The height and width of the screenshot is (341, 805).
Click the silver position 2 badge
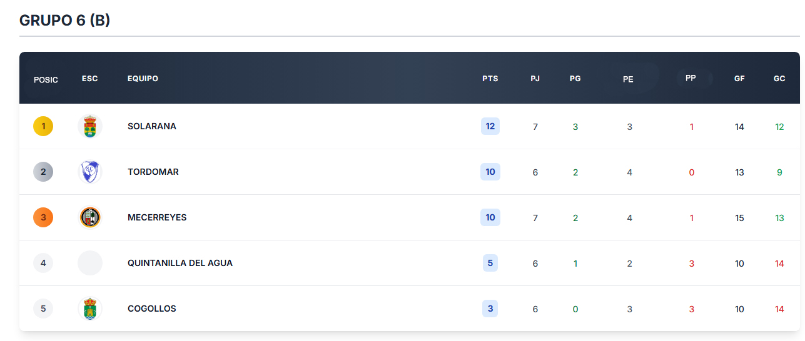[43, 172]
